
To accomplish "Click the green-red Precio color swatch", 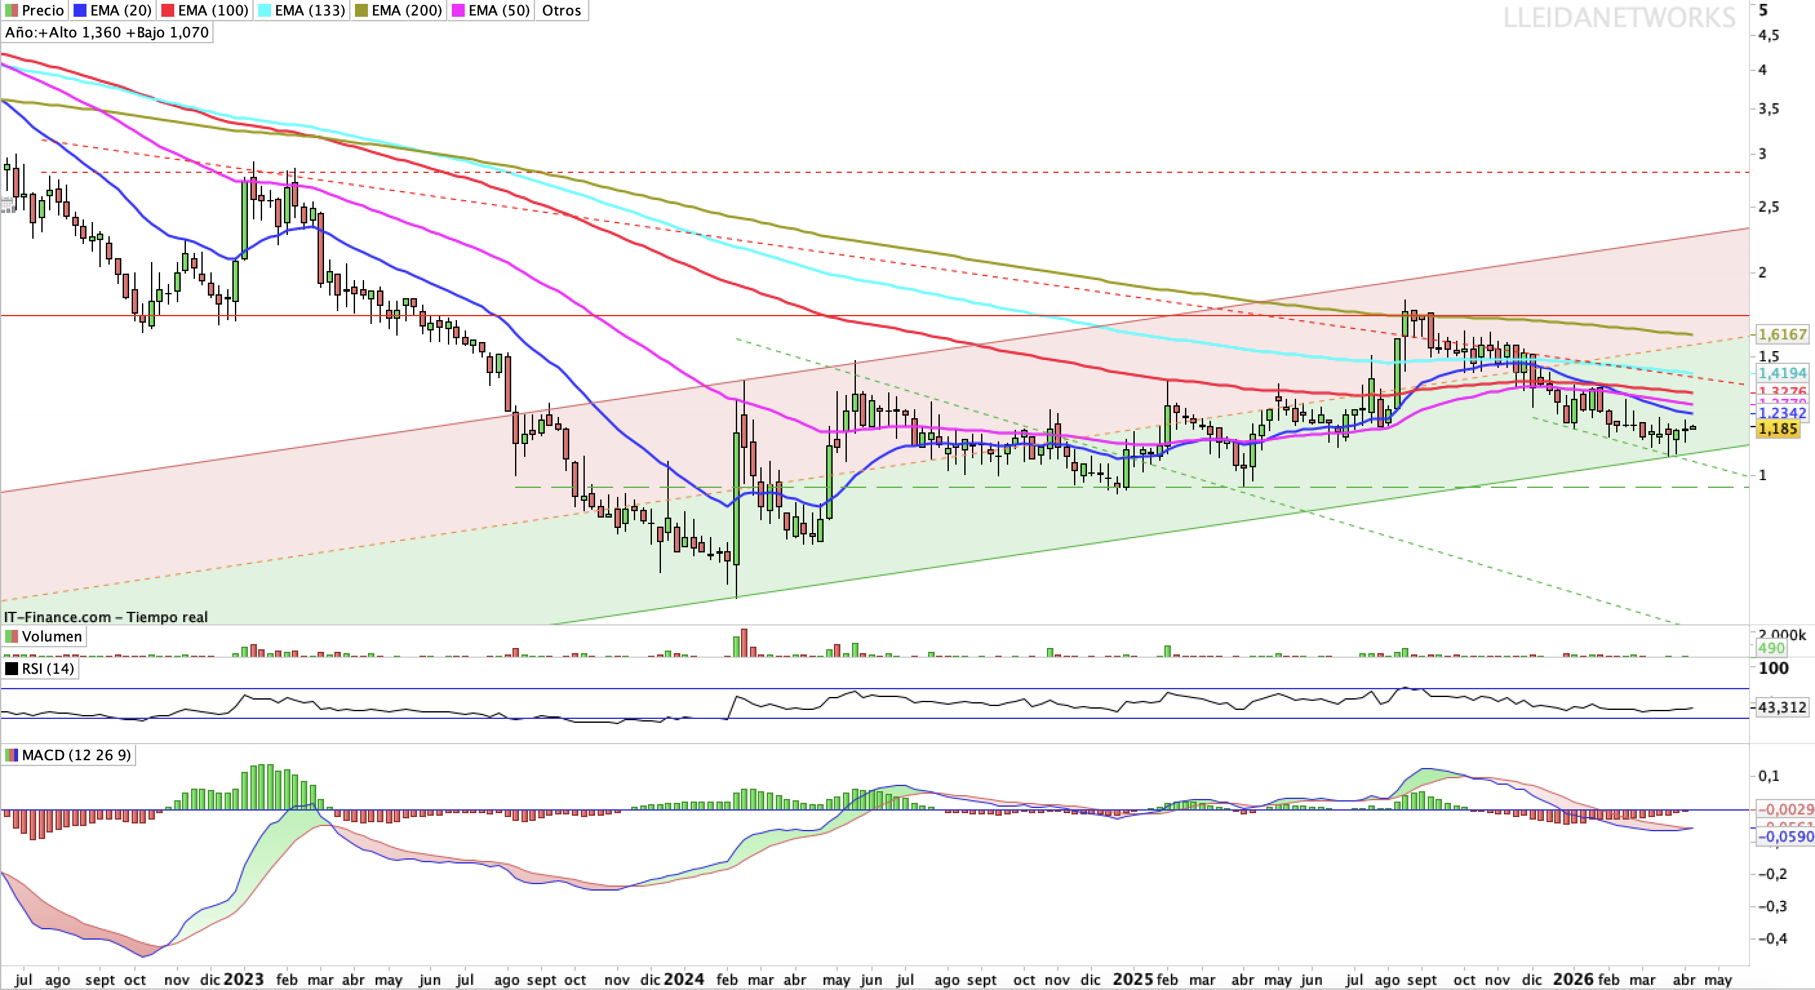I will click(x=13, y=10).
